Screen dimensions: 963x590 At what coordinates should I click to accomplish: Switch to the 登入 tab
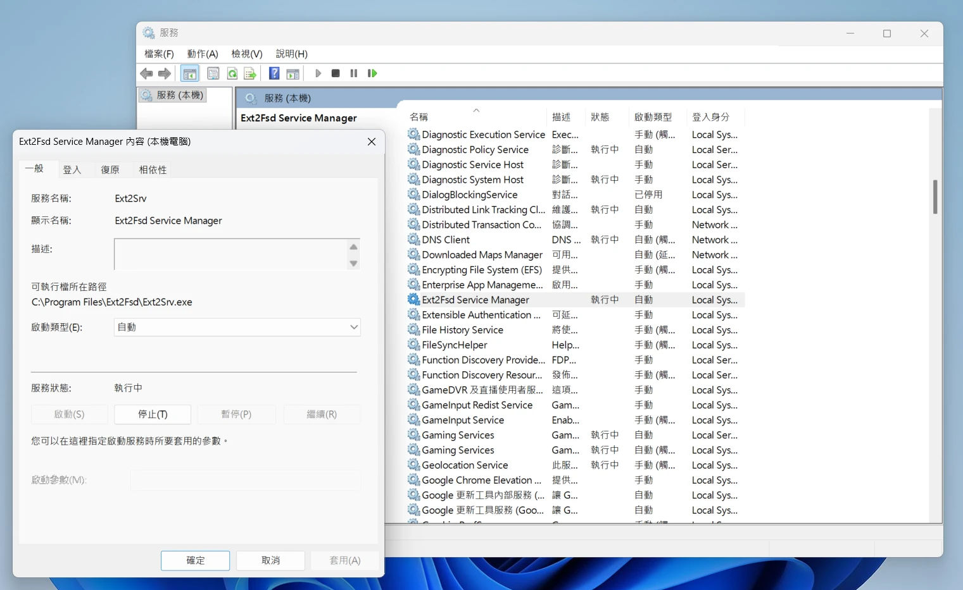click(x=72, y=169)
